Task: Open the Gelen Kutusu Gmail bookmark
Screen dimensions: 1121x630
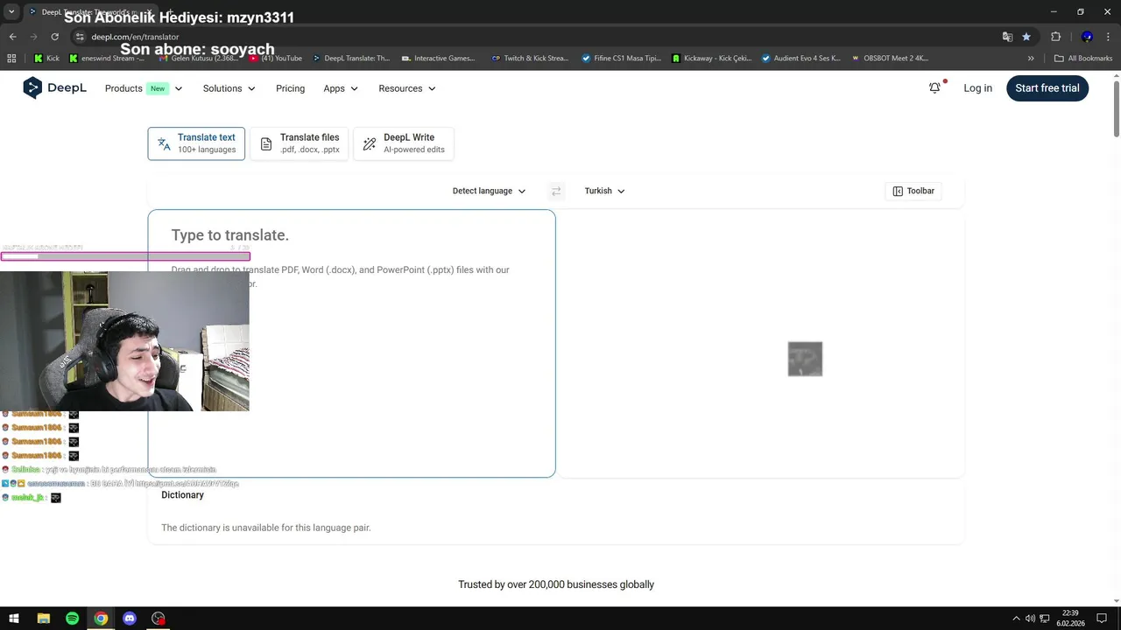Action: pyautogui.click(x=199, y=59)
